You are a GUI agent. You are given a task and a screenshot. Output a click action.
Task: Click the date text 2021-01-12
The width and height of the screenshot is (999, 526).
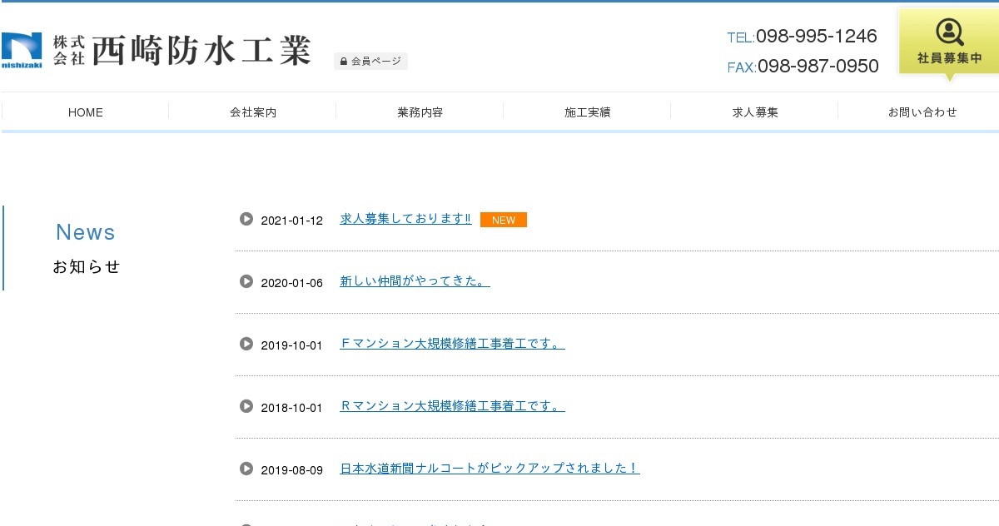pyautogui.click(x=291, y=221)
